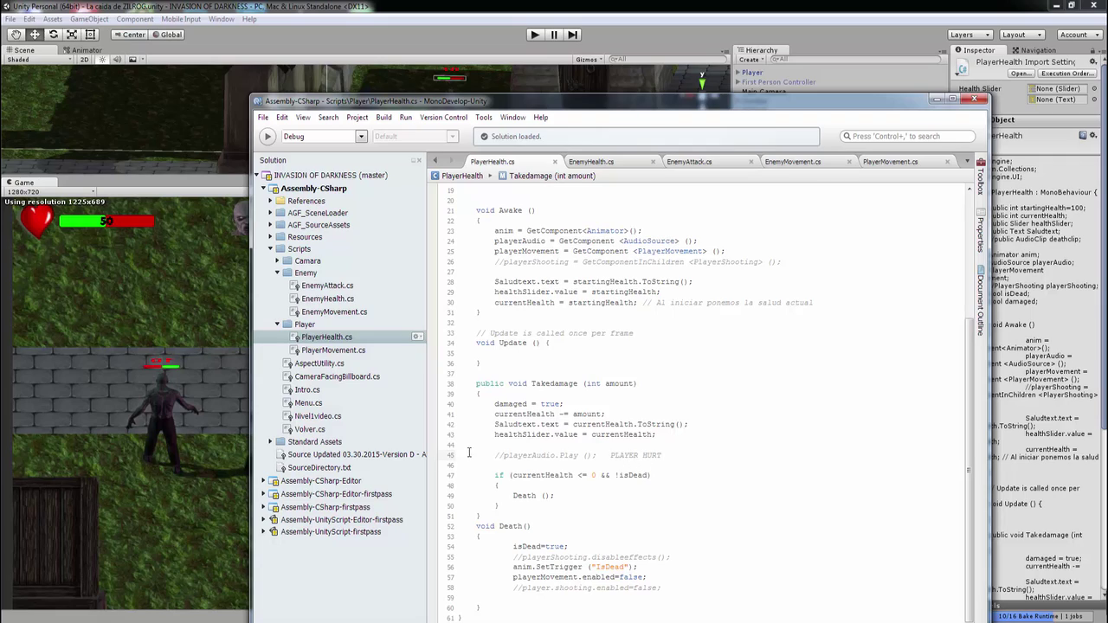Select the Rotate tool in Unity toolbar

(x=53, y=35)
